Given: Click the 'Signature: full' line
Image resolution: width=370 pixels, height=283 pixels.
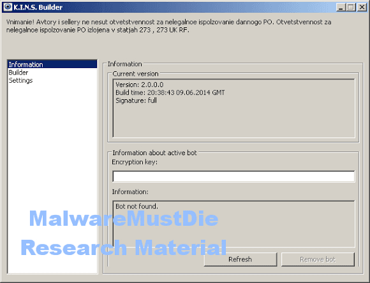Looking at the screenshot, I should coord(136,100).
